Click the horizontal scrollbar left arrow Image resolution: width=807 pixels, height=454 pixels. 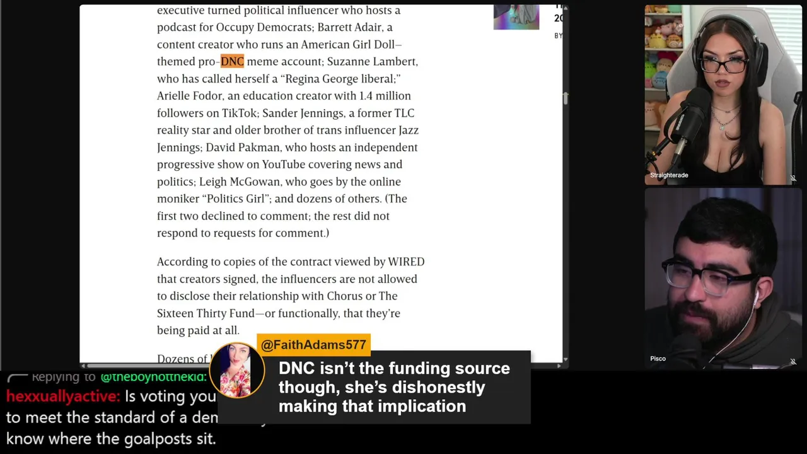[x=83, y=365]
